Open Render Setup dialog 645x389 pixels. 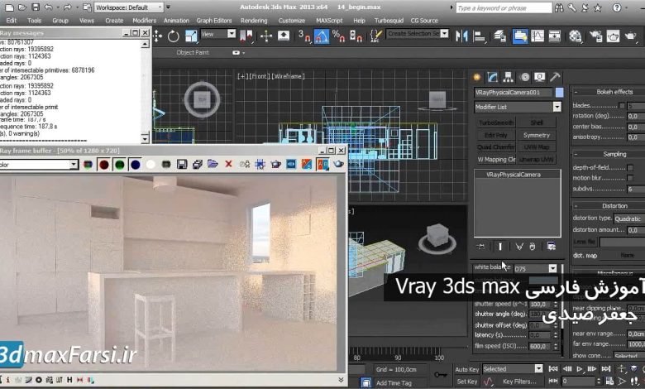click(x=595, y=36)
